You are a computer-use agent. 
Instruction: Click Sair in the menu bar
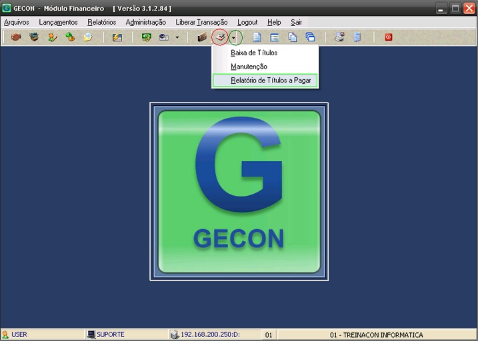point(296,22)
